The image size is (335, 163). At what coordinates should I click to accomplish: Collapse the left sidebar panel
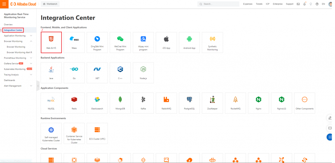38,86
